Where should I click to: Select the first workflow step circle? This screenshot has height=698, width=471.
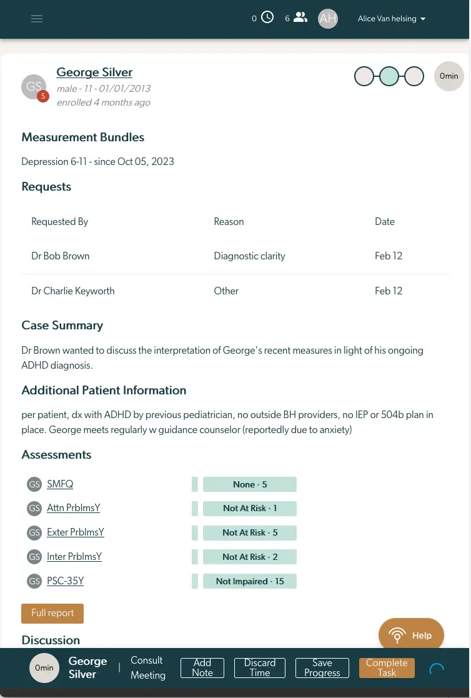pyautogui.click(x=364, y=76)
